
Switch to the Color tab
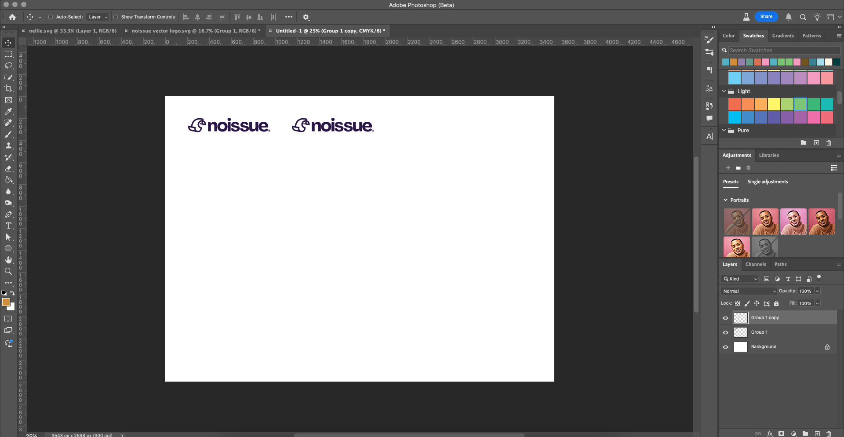[728, 36]
